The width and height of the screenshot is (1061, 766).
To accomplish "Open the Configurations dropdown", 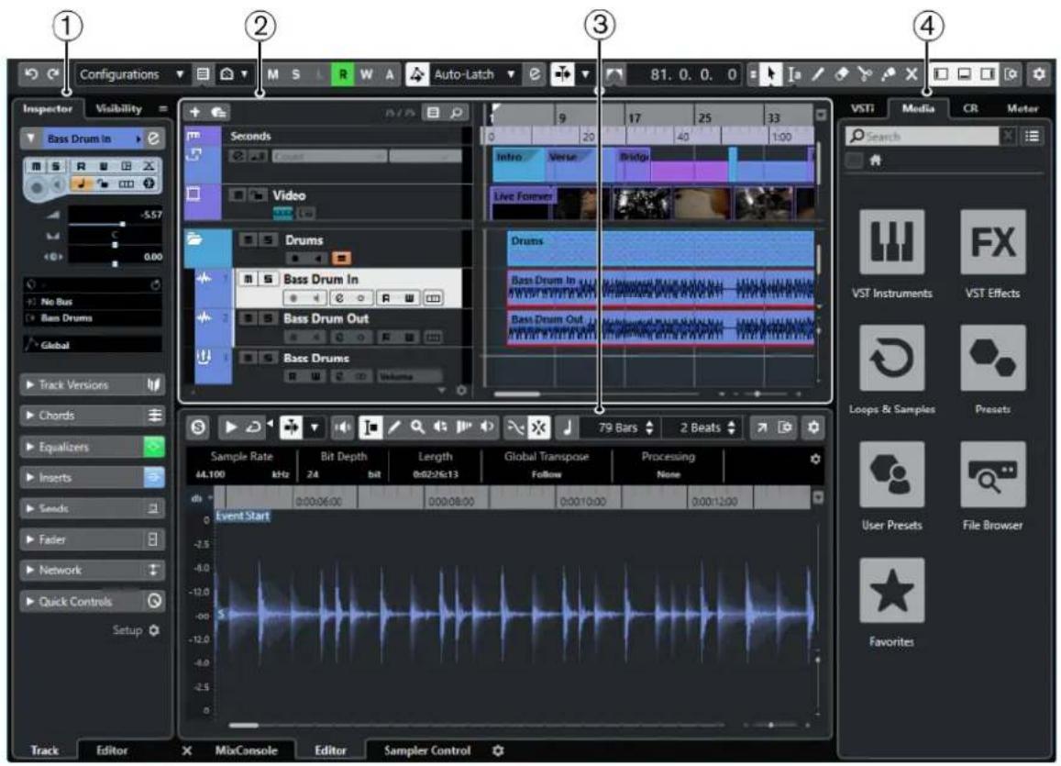I will tap(130, 74).
